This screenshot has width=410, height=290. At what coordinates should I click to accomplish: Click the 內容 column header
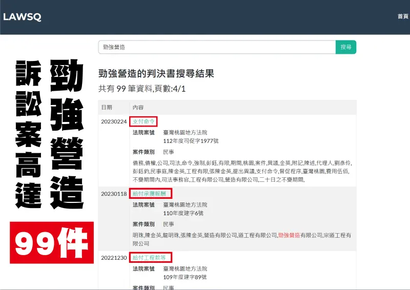coord(138,107)
